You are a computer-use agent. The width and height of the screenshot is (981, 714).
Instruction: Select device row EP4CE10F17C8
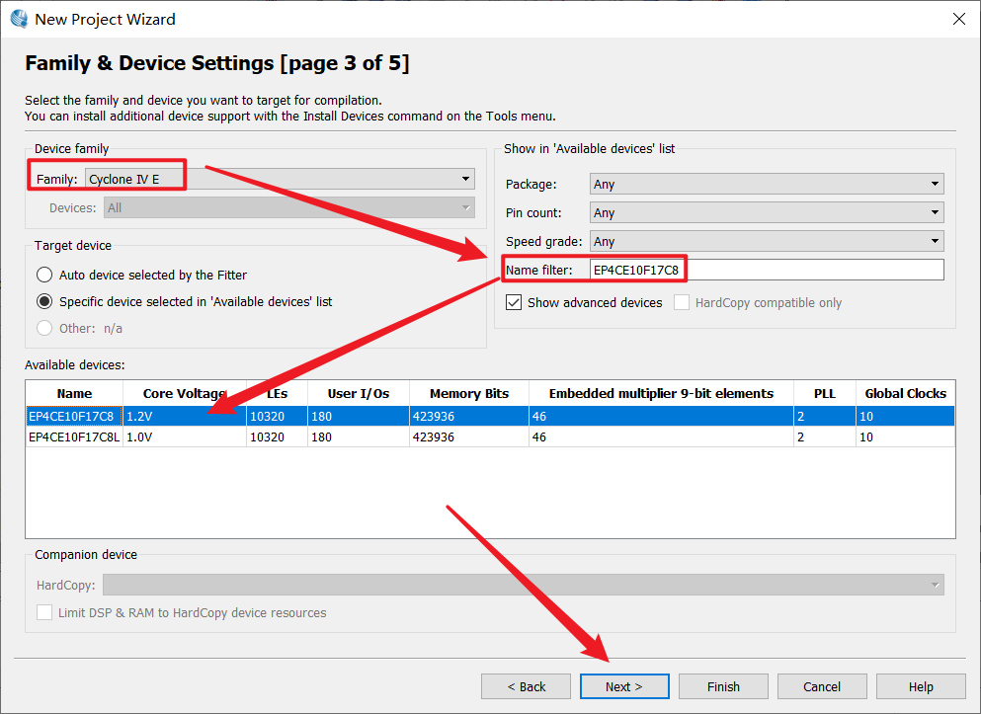click(490, 417)
